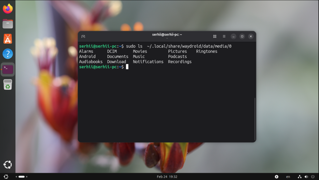
Task: Open the power button system menu
Action: point(312,177)
